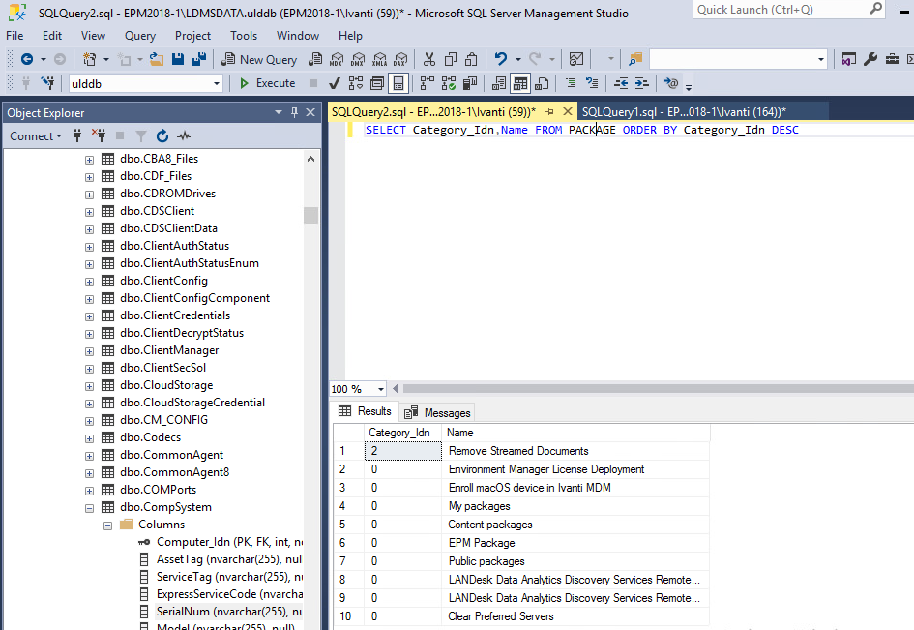The image size is (914, 630).
Task: Refresh the Object Explorer tree
Action: [x=162, y=135]
